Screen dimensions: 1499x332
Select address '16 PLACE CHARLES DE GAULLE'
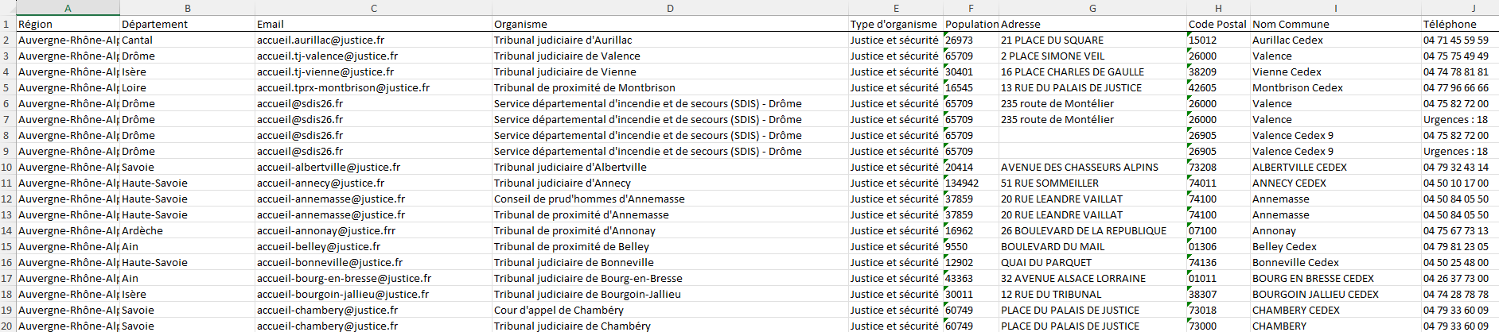click(x=1092, y=71)
